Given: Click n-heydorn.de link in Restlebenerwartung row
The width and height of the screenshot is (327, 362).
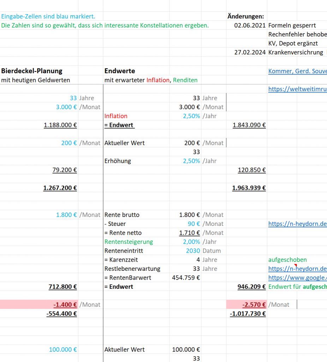Looking at the screenshot, I should [297, 269].
